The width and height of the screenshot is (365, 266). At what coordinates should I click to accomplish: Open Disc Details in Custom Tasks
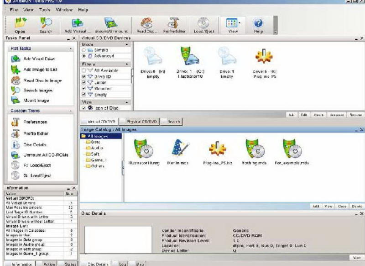click(x=29, y=145)
